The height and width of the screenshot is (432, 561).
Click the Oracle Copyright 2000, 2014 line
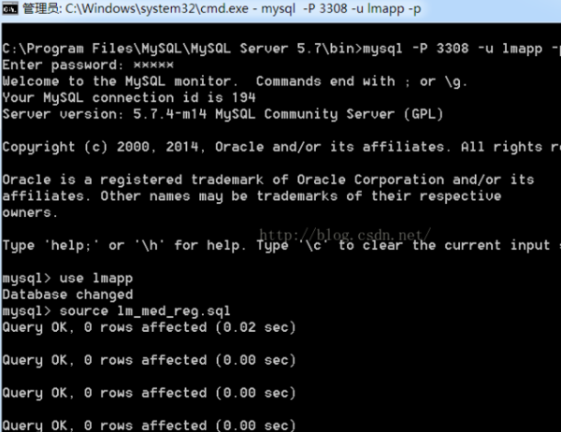click(x=280, y=147)
